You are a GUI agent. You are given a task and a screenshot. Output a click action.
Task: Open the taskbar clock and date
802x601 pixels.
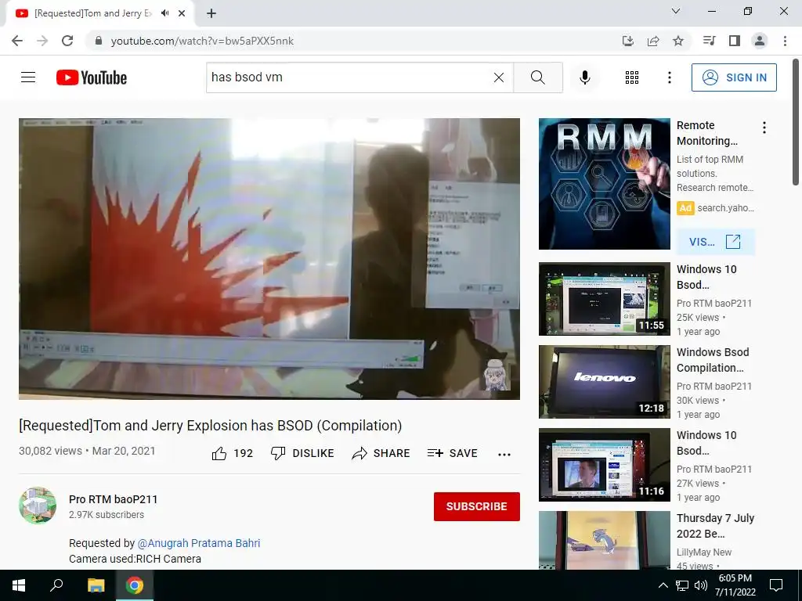(x=735, y=585)
